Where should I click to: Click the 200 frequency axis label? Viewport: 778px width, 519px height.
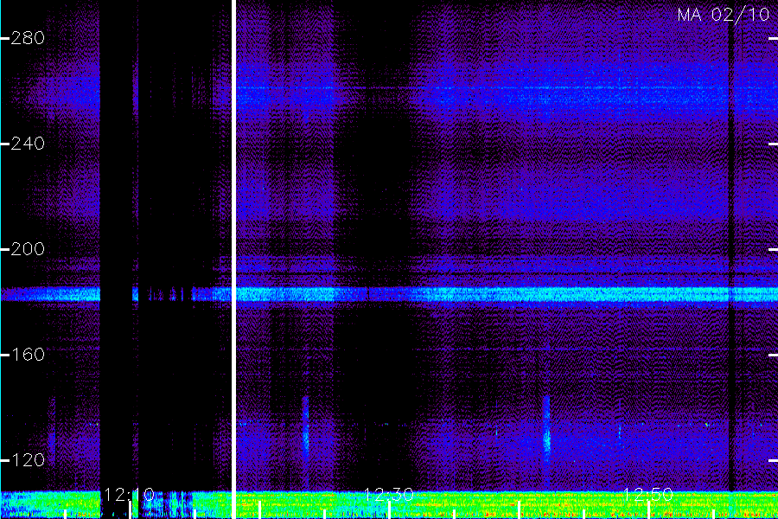(x=28, y=249)
